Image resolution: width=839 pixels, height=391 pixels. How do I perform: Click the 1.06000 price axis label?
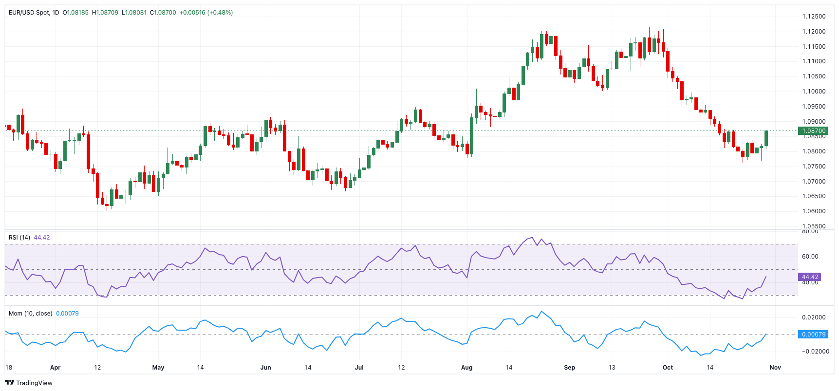click(814, 211)
